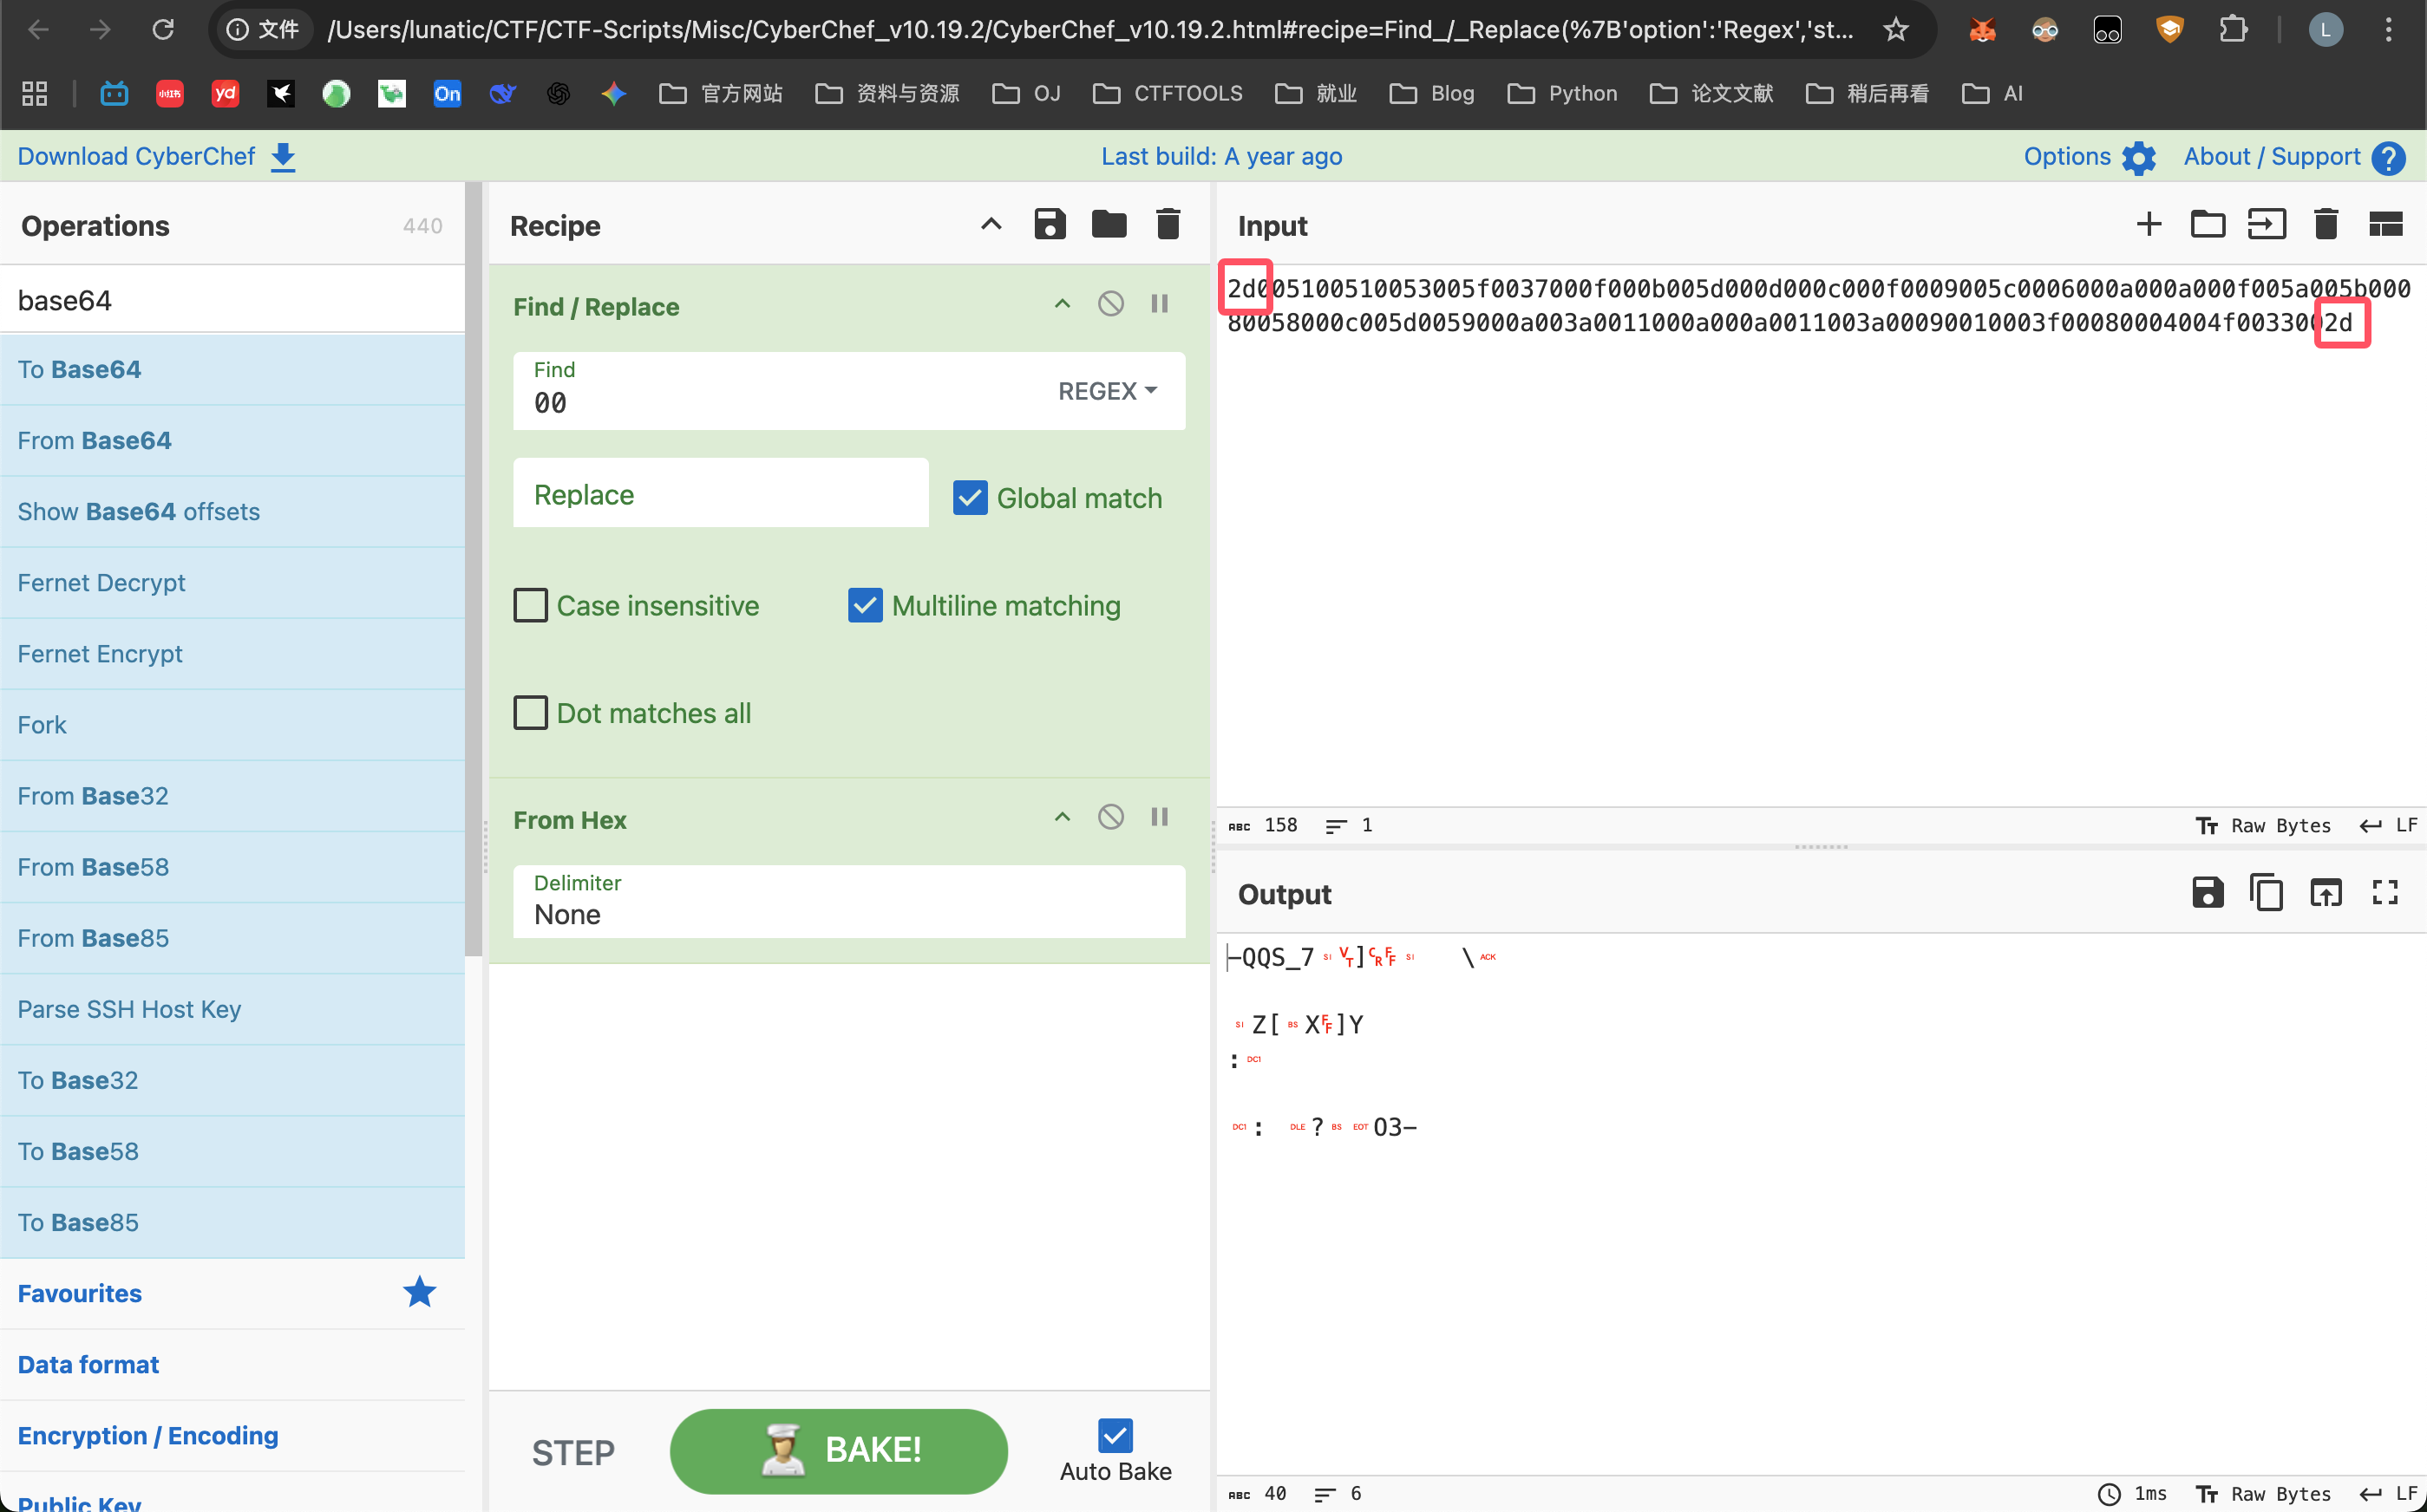The width and height of the screenshot is (2427, 1512).
Task: Open browser extensions puzzle icon
Action: 2233,29
